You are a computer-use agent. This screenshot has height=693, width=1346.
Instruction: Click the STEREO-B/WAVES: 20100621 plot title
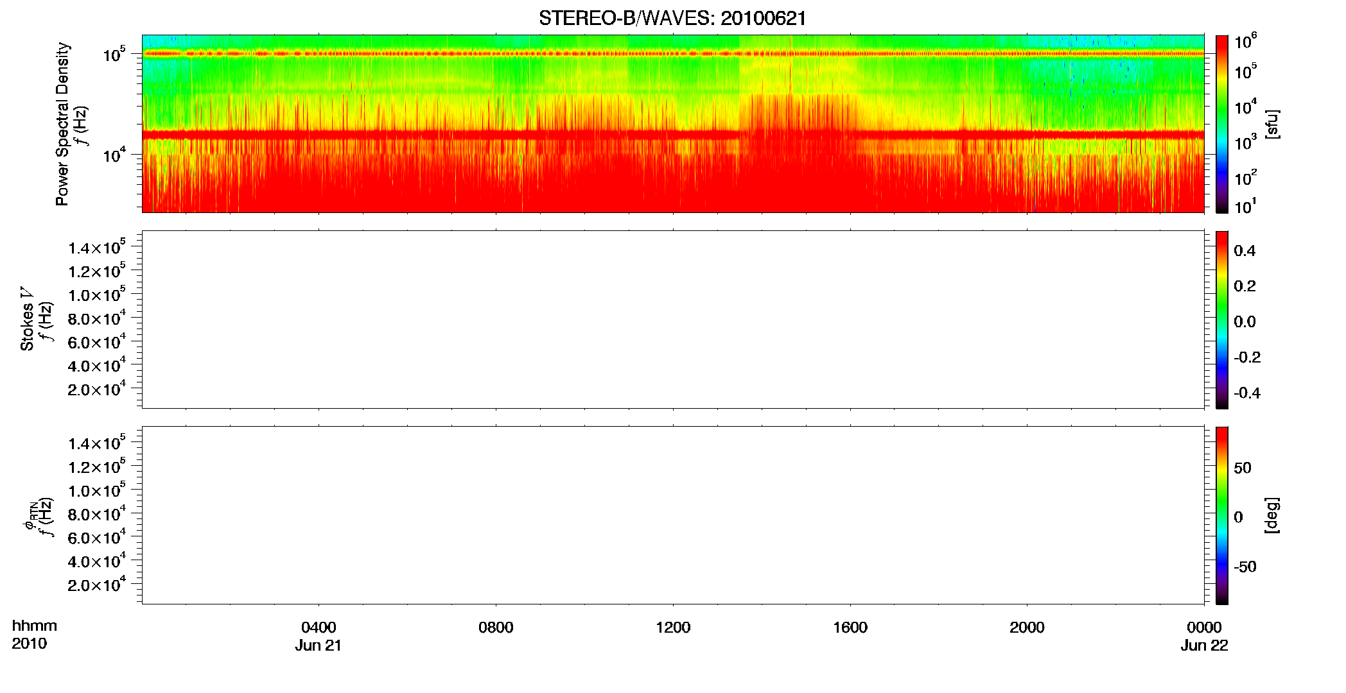click(672, 19)
